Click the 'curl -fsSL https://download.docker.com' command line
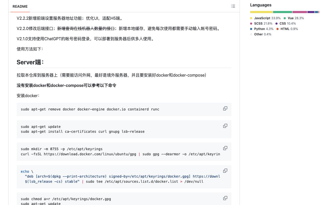Image resolution: width=328 pixels, height=205 pixels. [120, 154]
